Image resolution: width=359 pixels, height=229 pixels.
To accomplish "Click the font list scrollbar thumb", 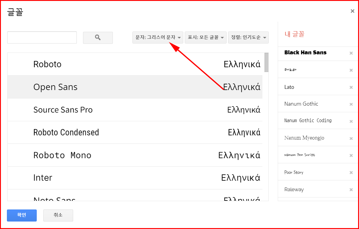I will pos(267,62).
